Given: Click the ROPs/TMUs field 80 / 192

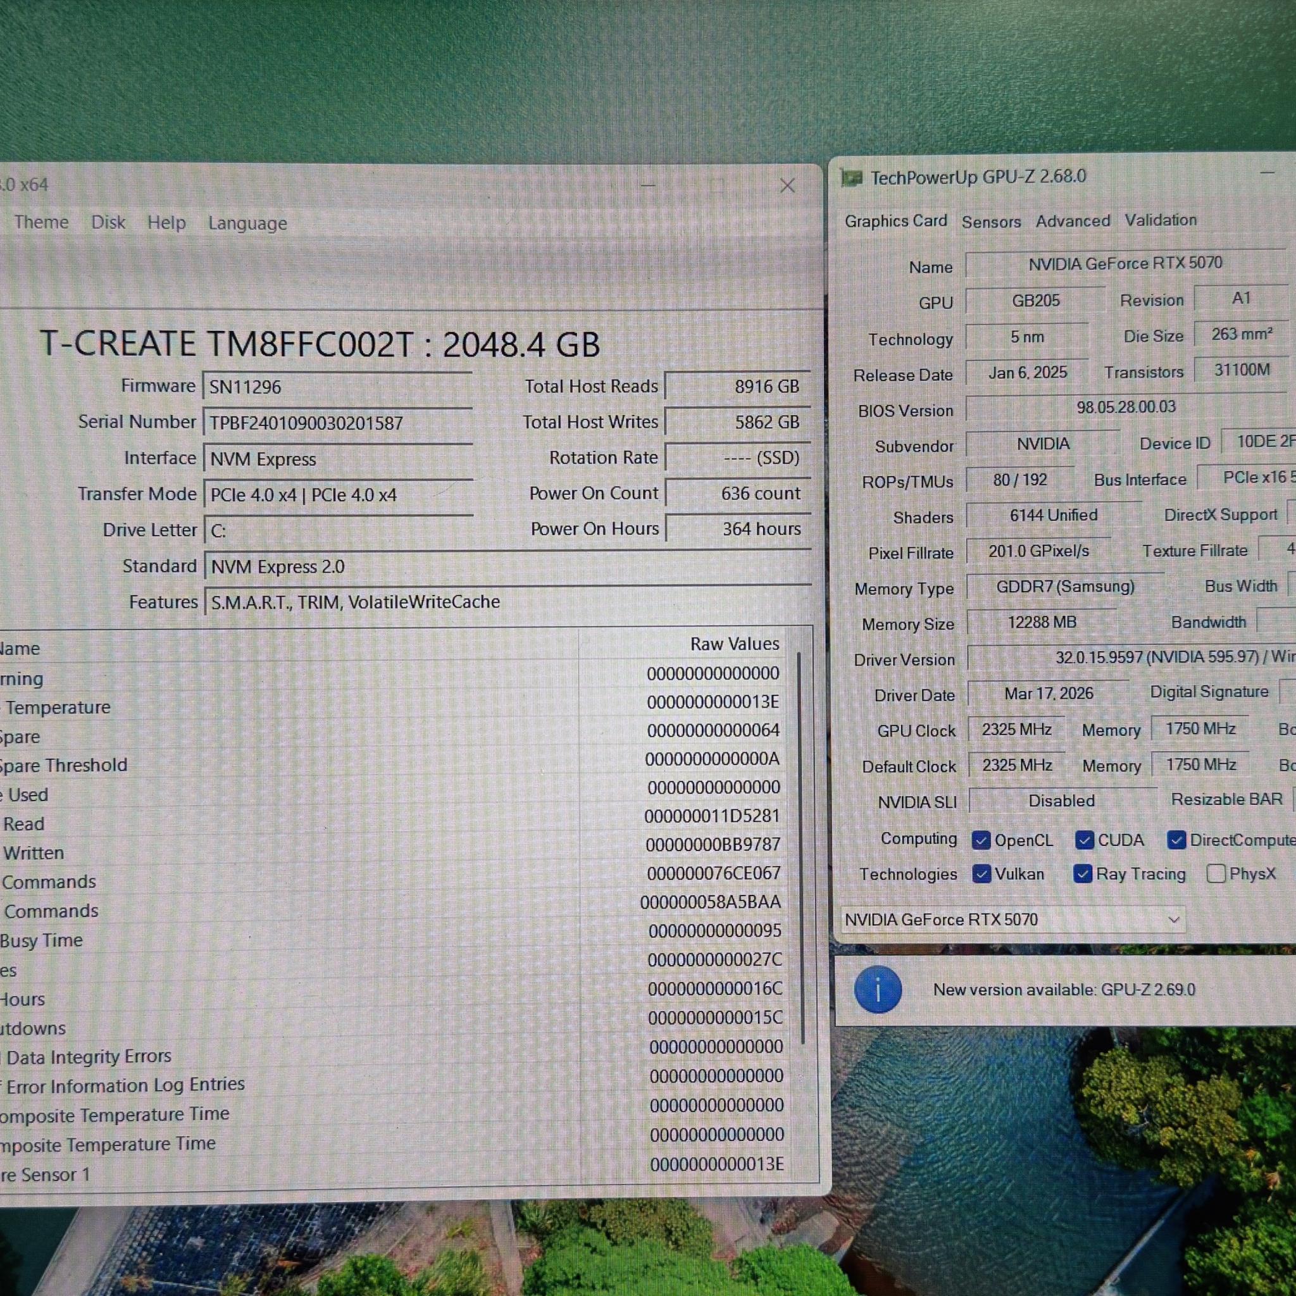Looking at the screenshot, I should point(1020,480).
